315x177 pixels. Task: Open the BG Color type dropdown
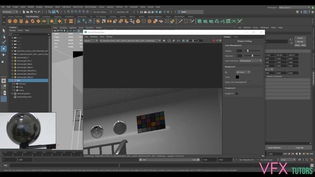pyautogui.click(x=243, y=72)
